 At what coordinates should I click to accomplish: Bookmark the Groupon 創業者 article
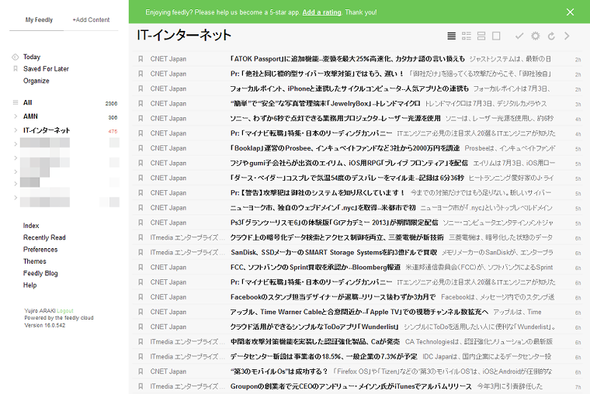(x=141, y=386)
